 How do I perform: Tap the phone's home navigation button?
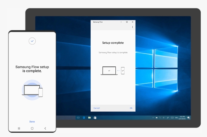pos(32,128)
